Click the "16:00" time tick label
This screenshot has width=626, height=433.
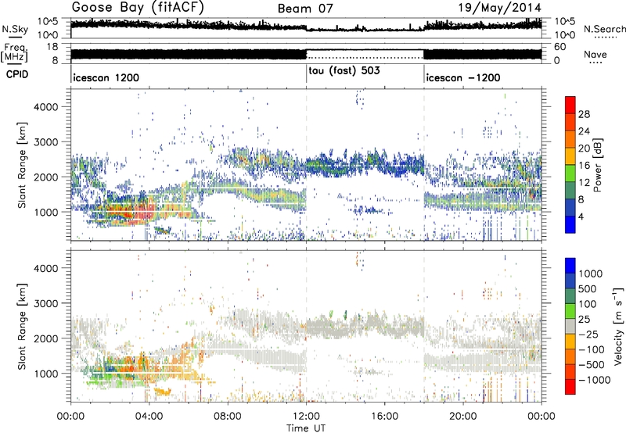[384, 417]
